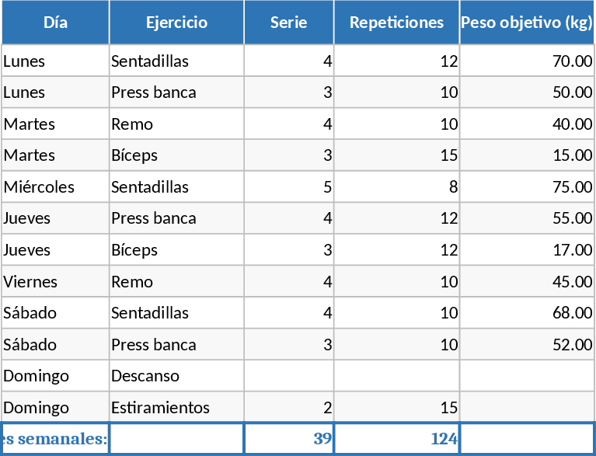Click the Día column header
The image size is (596, 456).
point(55,23)
